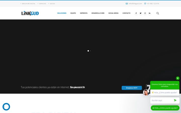Open the LinkedIn social icon

[150, 13]
